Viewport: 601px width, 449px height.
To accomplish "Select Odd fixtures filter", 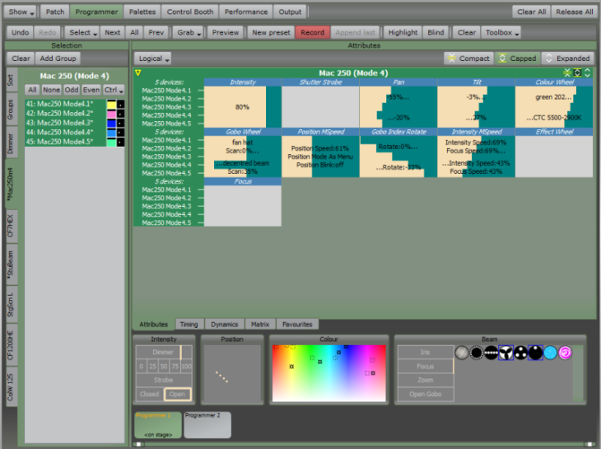I will pyautogui.click(x=72, y=90).
